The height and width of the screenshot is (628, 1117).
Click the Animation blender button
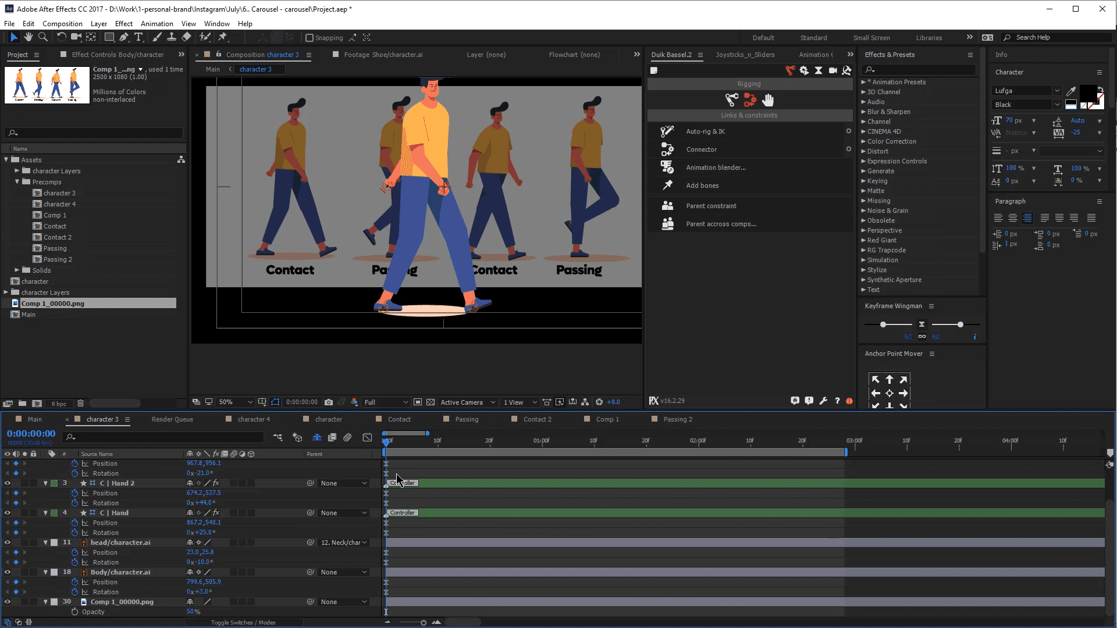(x=716, y=167)
